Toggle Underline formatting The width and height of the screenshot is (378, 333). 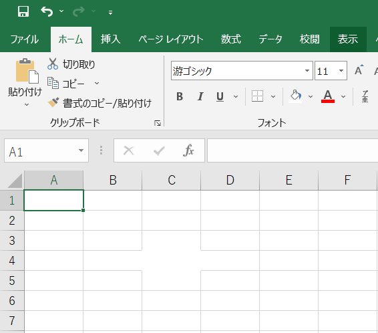220,96
